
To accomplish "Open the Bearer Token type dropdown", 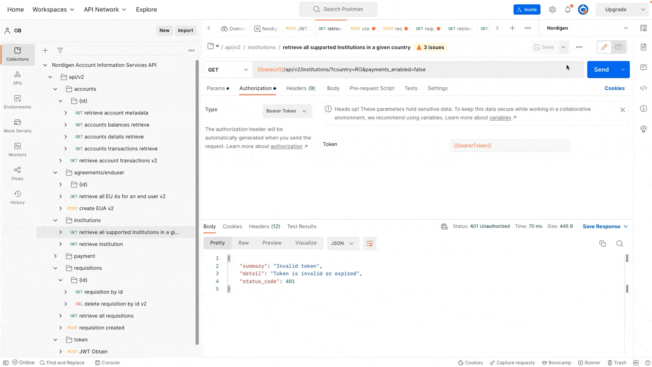I will [286, 111].
